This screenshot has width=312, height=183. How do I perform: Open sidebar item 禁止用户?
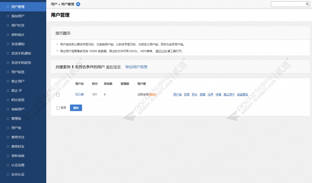[23, 81]
